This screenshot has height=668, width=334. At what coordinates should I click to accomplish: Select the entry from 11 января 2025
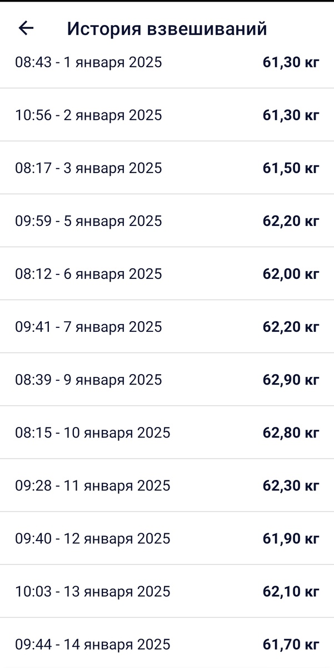167,485
